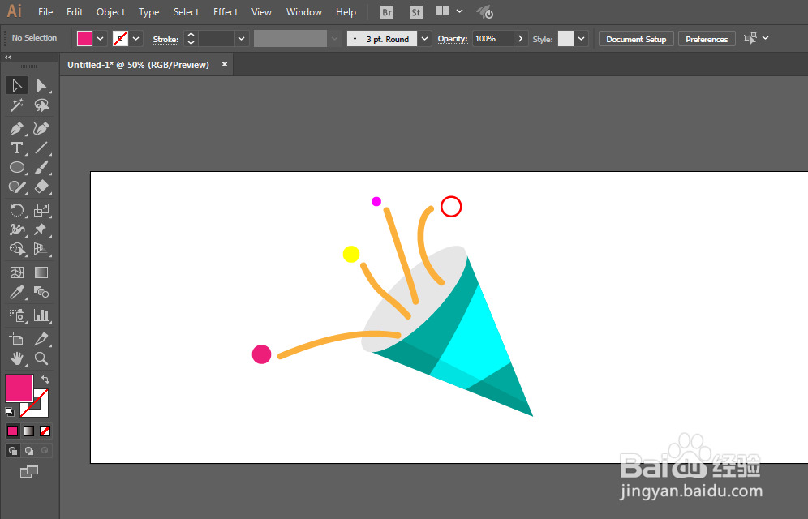The image size is (808, 519).
Task: Expand the Opacity slider arrow
Action: coord(521,39)
